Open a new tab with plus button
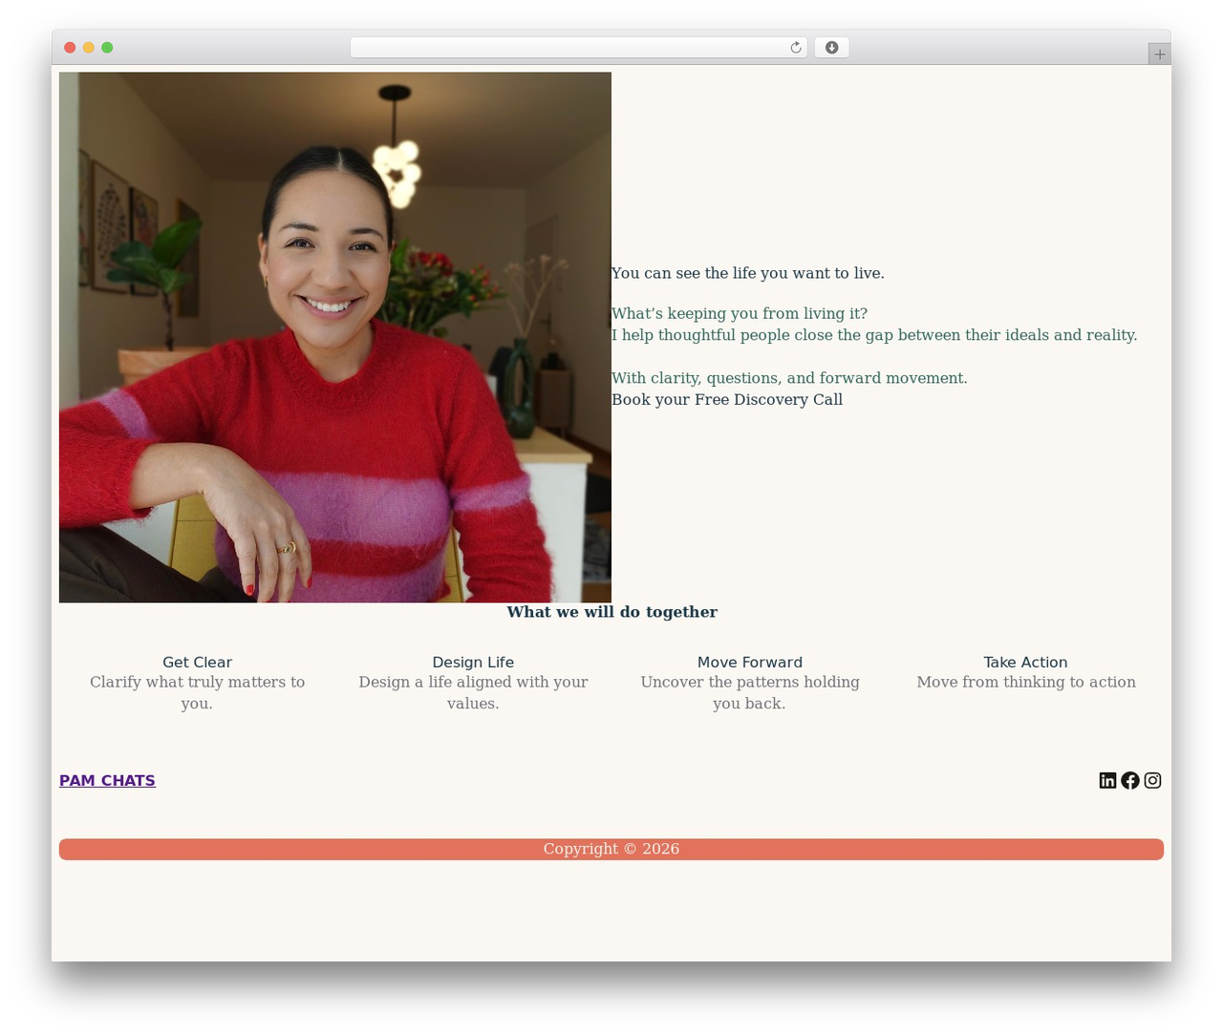The image size is (1223, 1035). tap(1159, 54)
